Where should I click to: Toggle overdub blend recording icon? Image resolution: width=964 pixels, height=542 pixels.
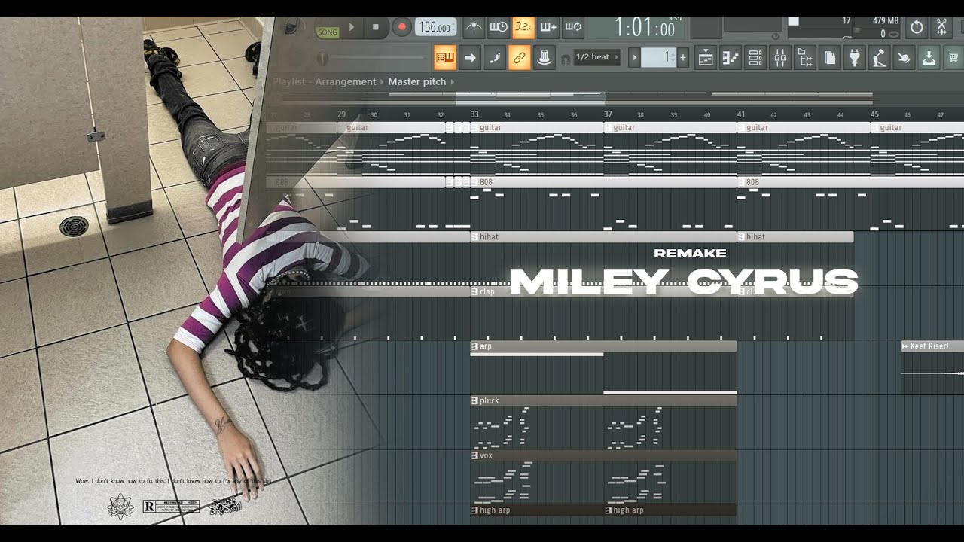[548, 28]
